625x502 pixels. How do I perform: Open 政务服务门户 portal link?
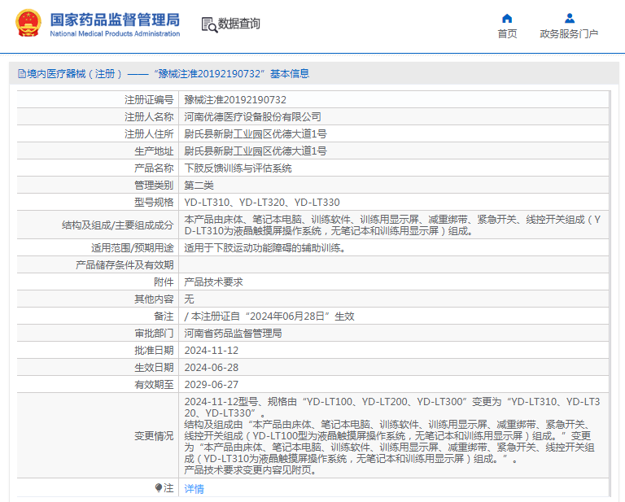click(569, 34)
